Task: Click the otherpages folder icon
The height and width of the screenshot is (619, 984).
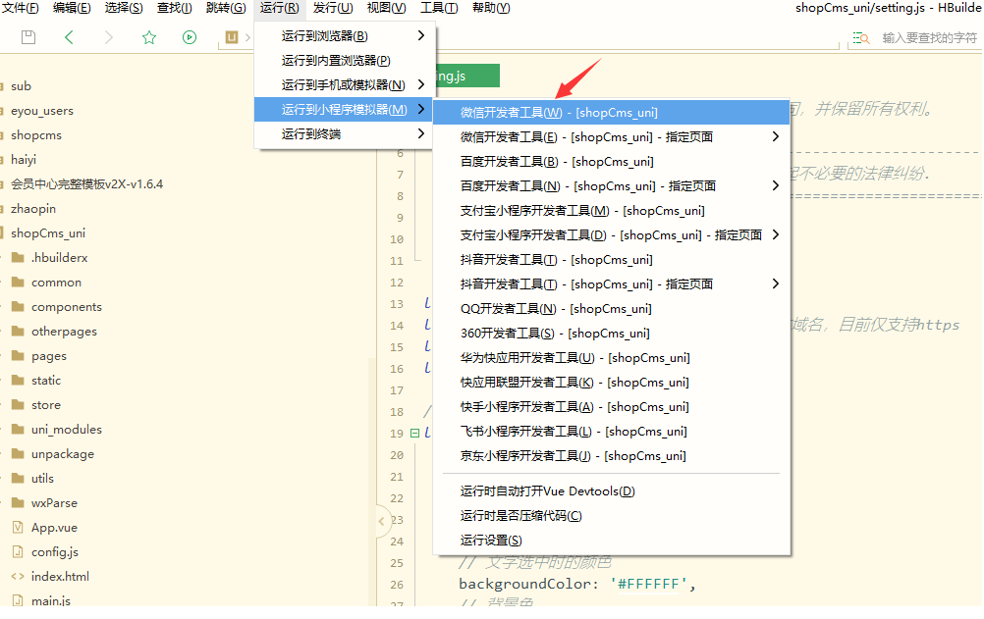Action: click(x=19, y=332)
